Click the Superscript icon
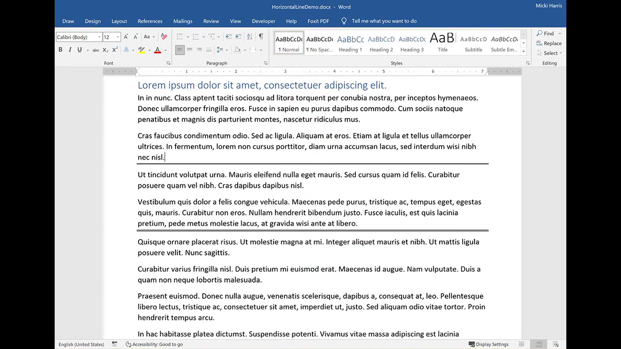Viewport: 621px width, 349px height. coord(115,50)
